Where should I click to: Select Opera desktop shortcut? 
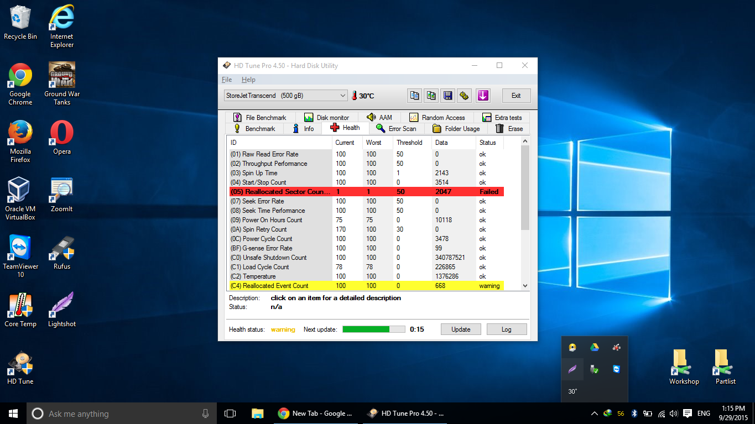62,138
